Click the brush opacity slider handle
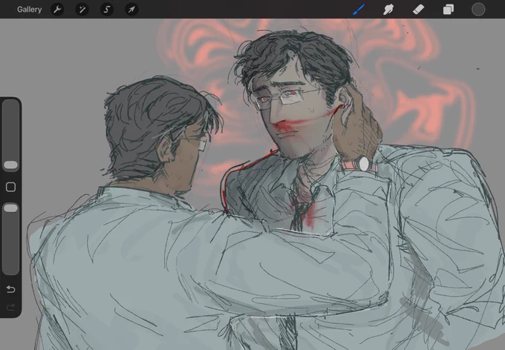 tap(10, 208)
